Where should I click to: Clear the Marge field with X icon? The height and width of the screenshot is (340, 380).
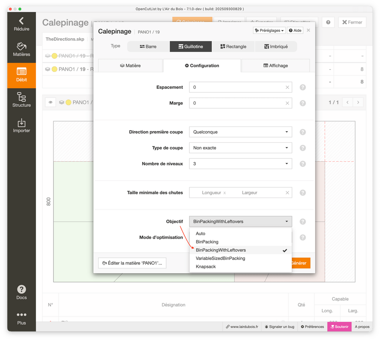pos(287,103)
